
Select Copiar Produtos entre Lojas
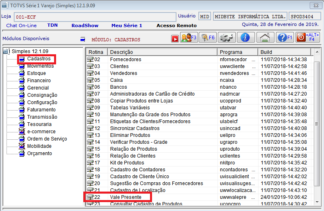pyautogui.click(x=141, y=101)
